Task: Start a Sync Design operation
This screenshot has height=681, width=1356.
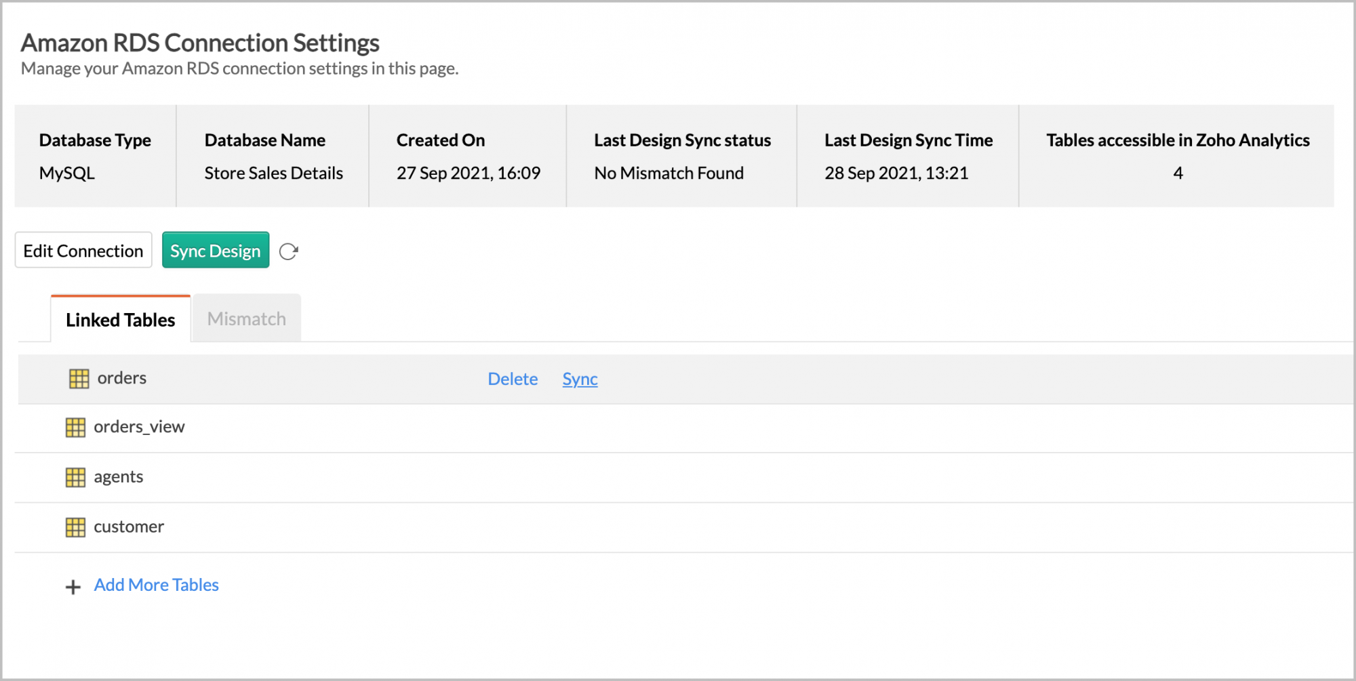Action: tap(216, 251)
